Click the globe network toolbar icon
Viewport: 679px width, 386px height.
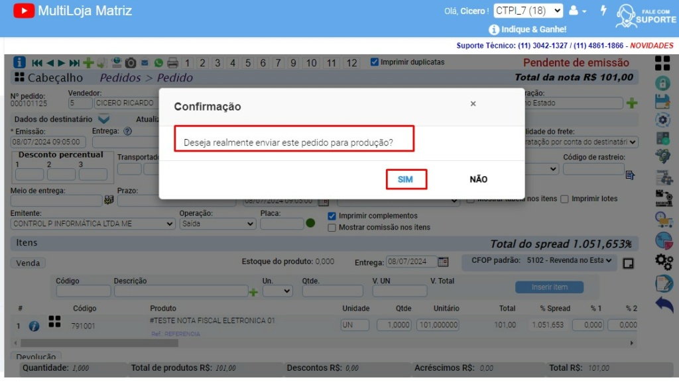point(116,63)
